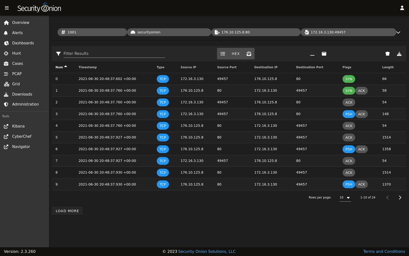
Task: Open the packet payload envelope icon
Action: [x=249, y=54]
